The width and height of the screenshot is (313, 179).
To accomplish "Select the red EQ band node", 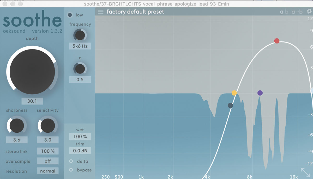I will pyautogui.click(x=277, y=41).
